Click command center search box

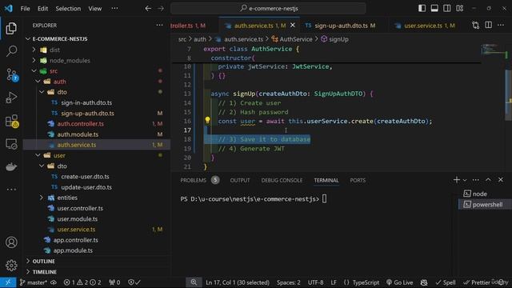(x=268, y=9)
